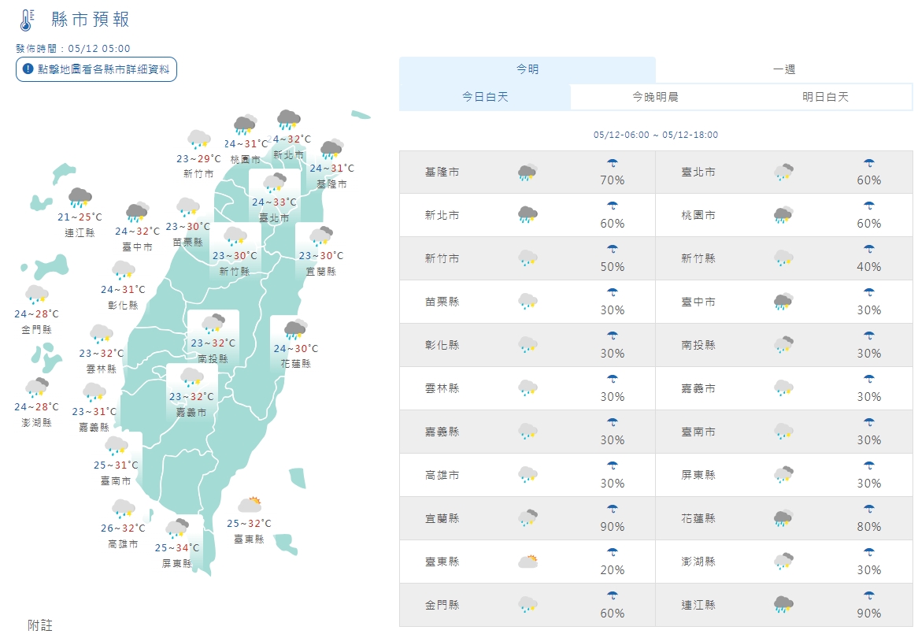Screen dimensions: 918x634
Task: Click the 附註 heading below the map
Action: [x=40, y=625]
